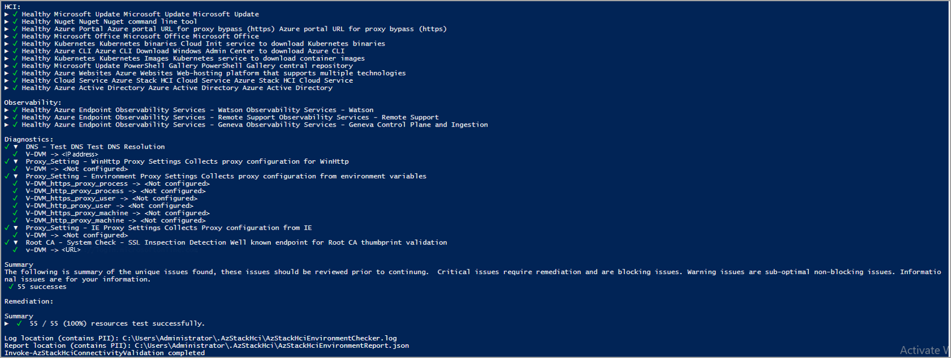Viewport: 951px width, 358px height.
Task: Click the checkmark beside Healthy Cloud Service
Action: (x=15, y=80)
